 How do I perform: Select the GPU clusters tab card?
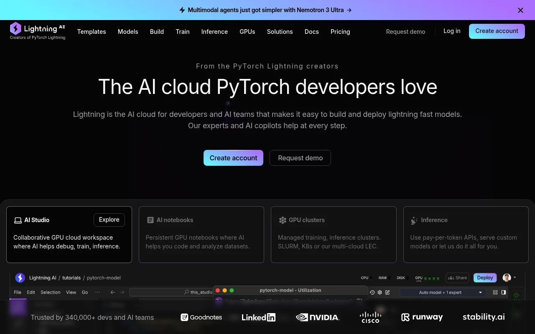click(x=334, y=235)
